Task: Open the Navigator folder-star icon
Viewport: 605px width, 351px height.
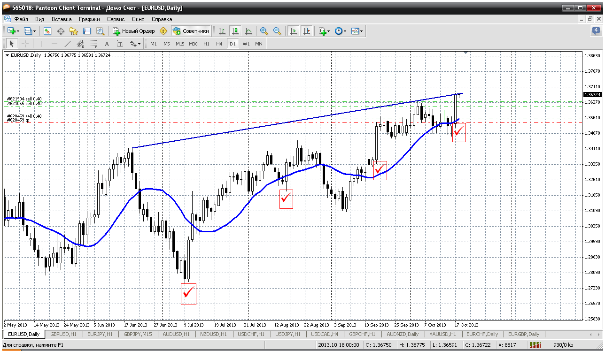Action: [x=74, y=31]
